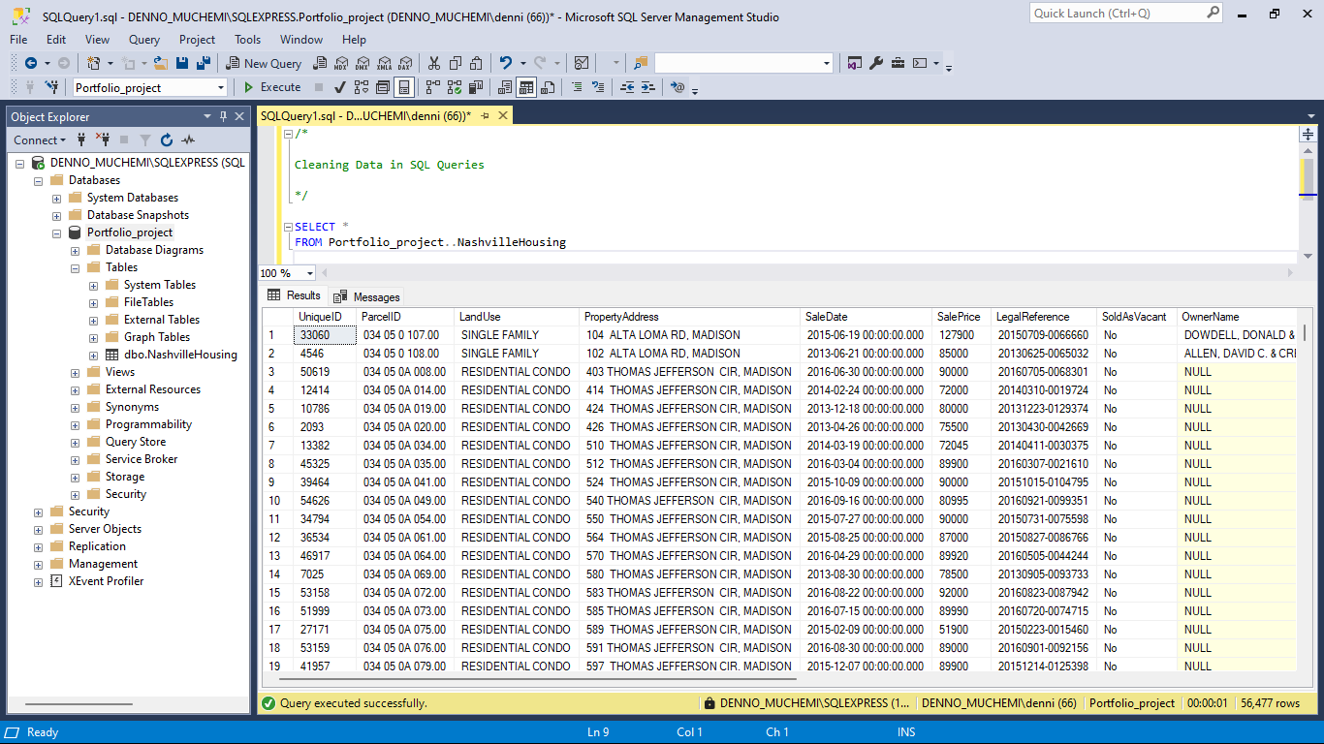1324x744 pixels.
Task: Click the Cut scissors icon
Action: [x=432, y=63]
